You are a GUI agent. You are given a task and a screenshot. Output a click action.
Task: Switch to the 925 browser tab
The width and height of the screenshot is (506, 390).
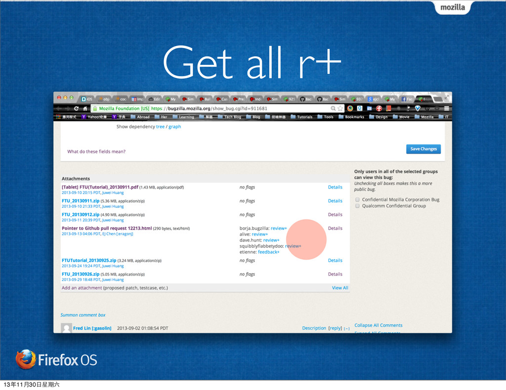click(290, 99)
